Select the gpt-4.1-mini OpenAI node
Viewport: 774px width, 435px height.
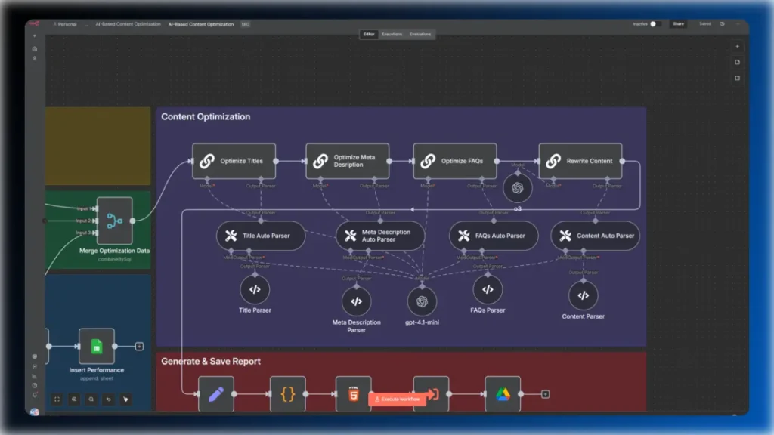click(x=422, y=301)
